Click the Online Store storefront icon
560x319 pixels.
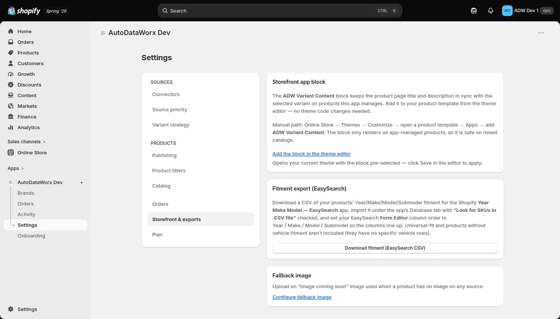tap(11, 153)
